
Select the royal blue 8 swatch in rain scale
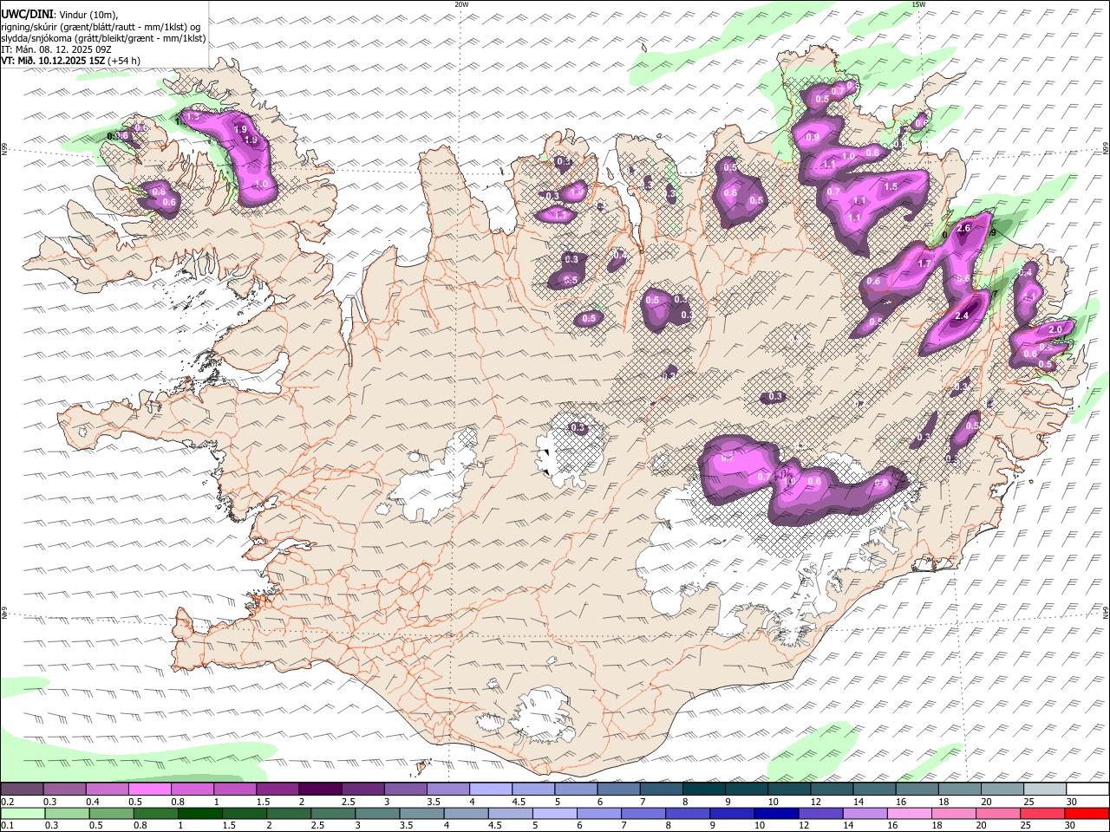688,813
